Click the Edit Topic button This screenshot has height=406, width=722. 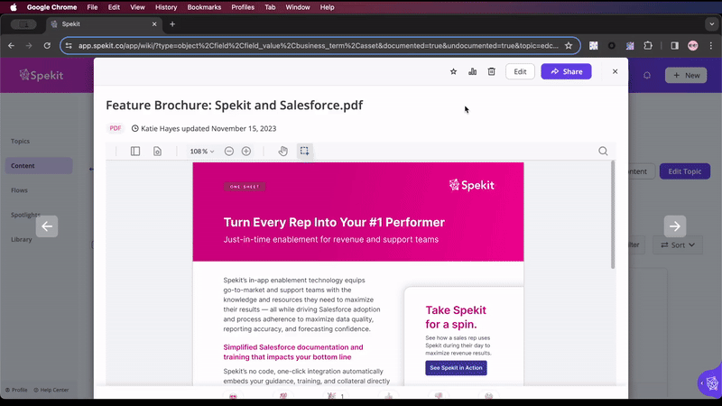tap(685, 171)
